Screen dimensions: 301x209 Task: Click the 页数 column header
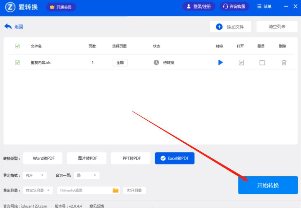pos(92,46)
